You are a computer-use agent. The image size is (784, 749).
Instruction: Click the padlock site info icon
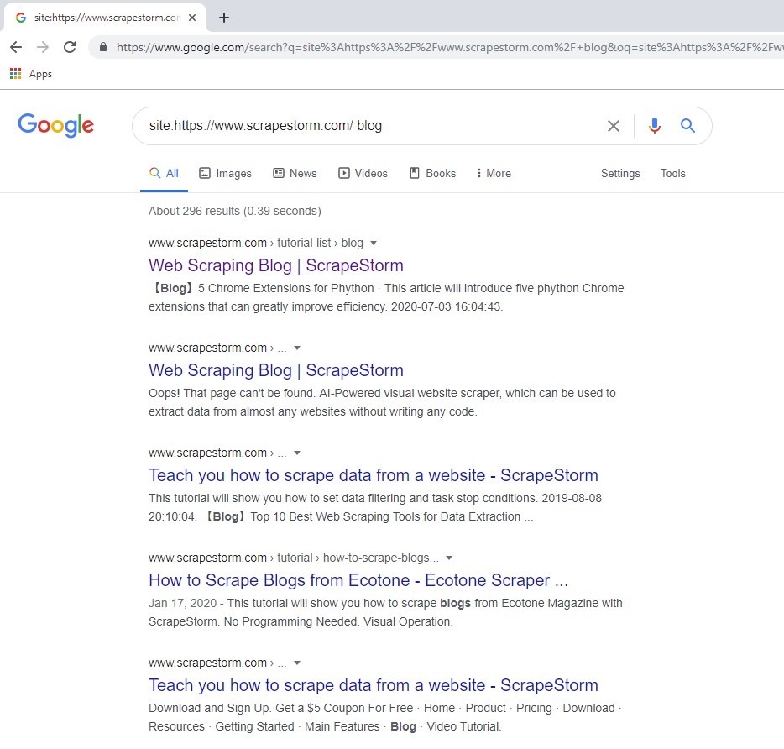click(x=103, y=47)
